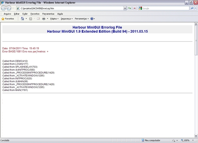Click the Home page icon

coord(22,19)
